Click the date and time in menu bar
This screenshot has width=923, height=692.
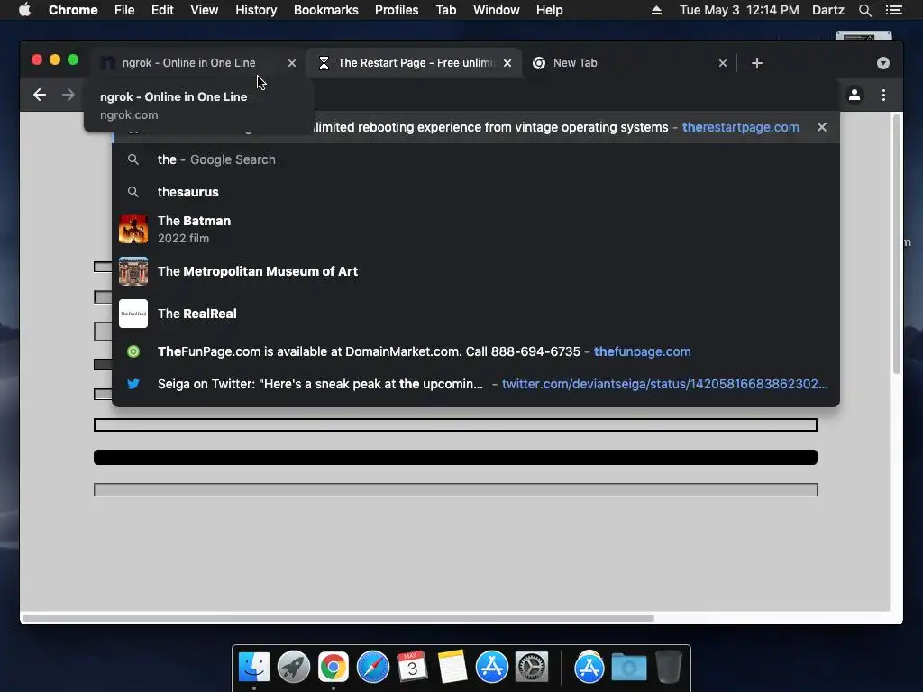pyautogui.click(x=739, y=10)
